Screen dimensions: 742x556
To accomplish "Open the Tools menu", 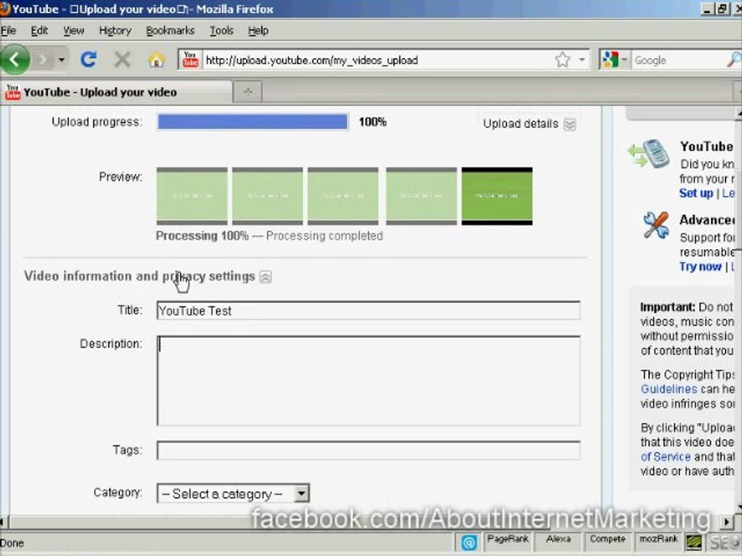I will [222, 31].
